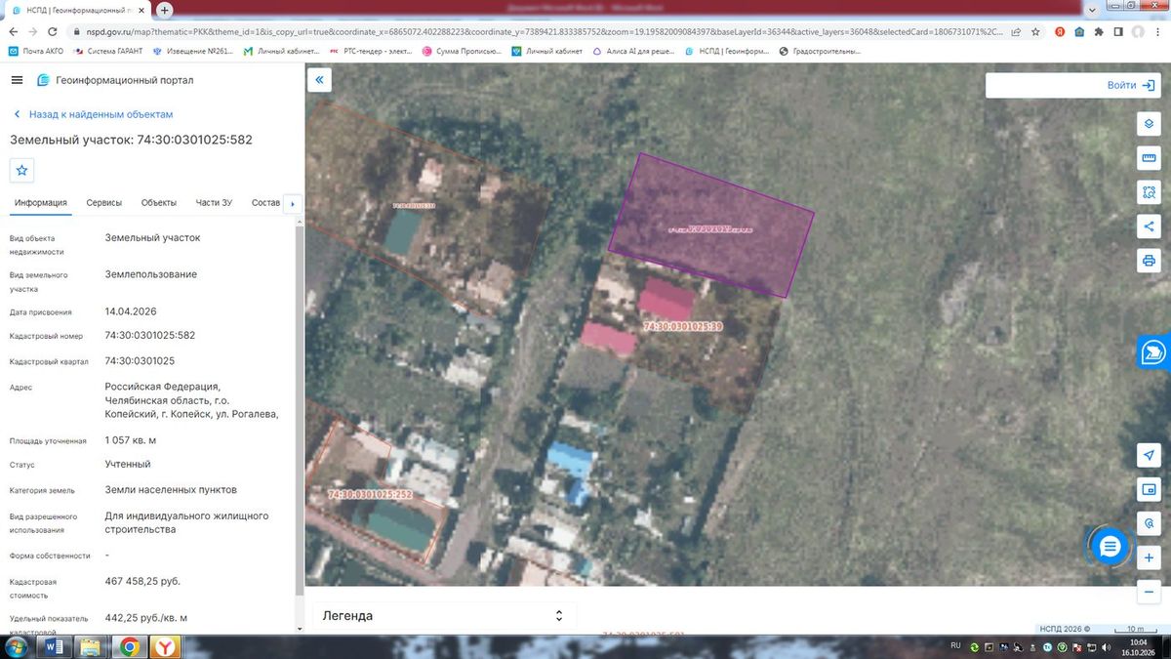Share the current map view
Viewport: 1171px width, 659px height.
pos(1149,227)
